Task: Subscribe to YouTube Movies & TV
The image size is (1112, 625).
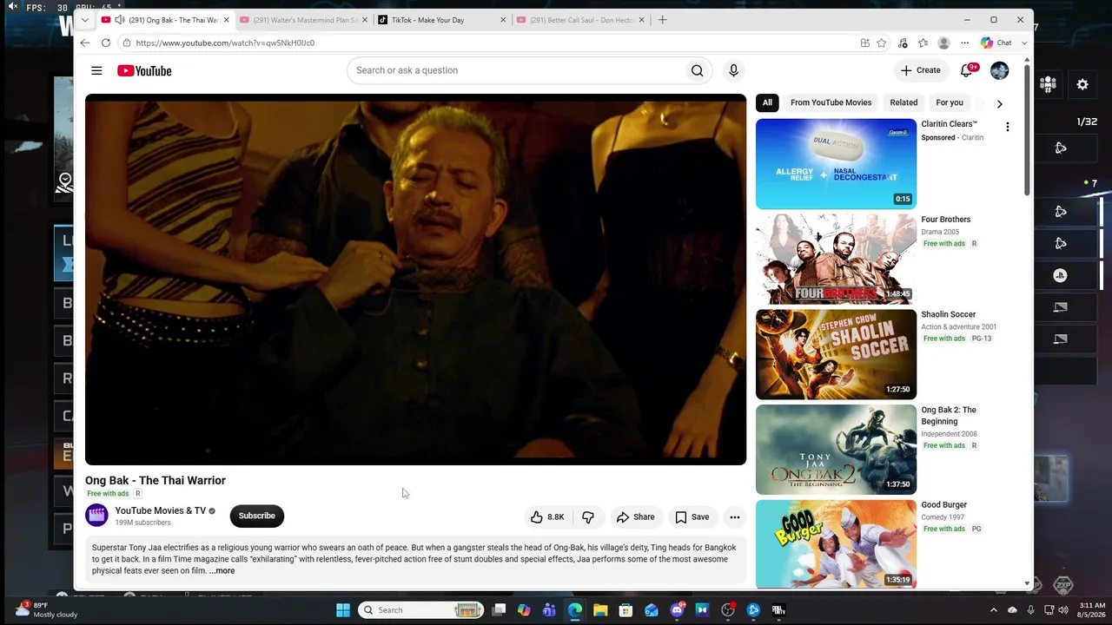Action: click(x=256, y=516)
